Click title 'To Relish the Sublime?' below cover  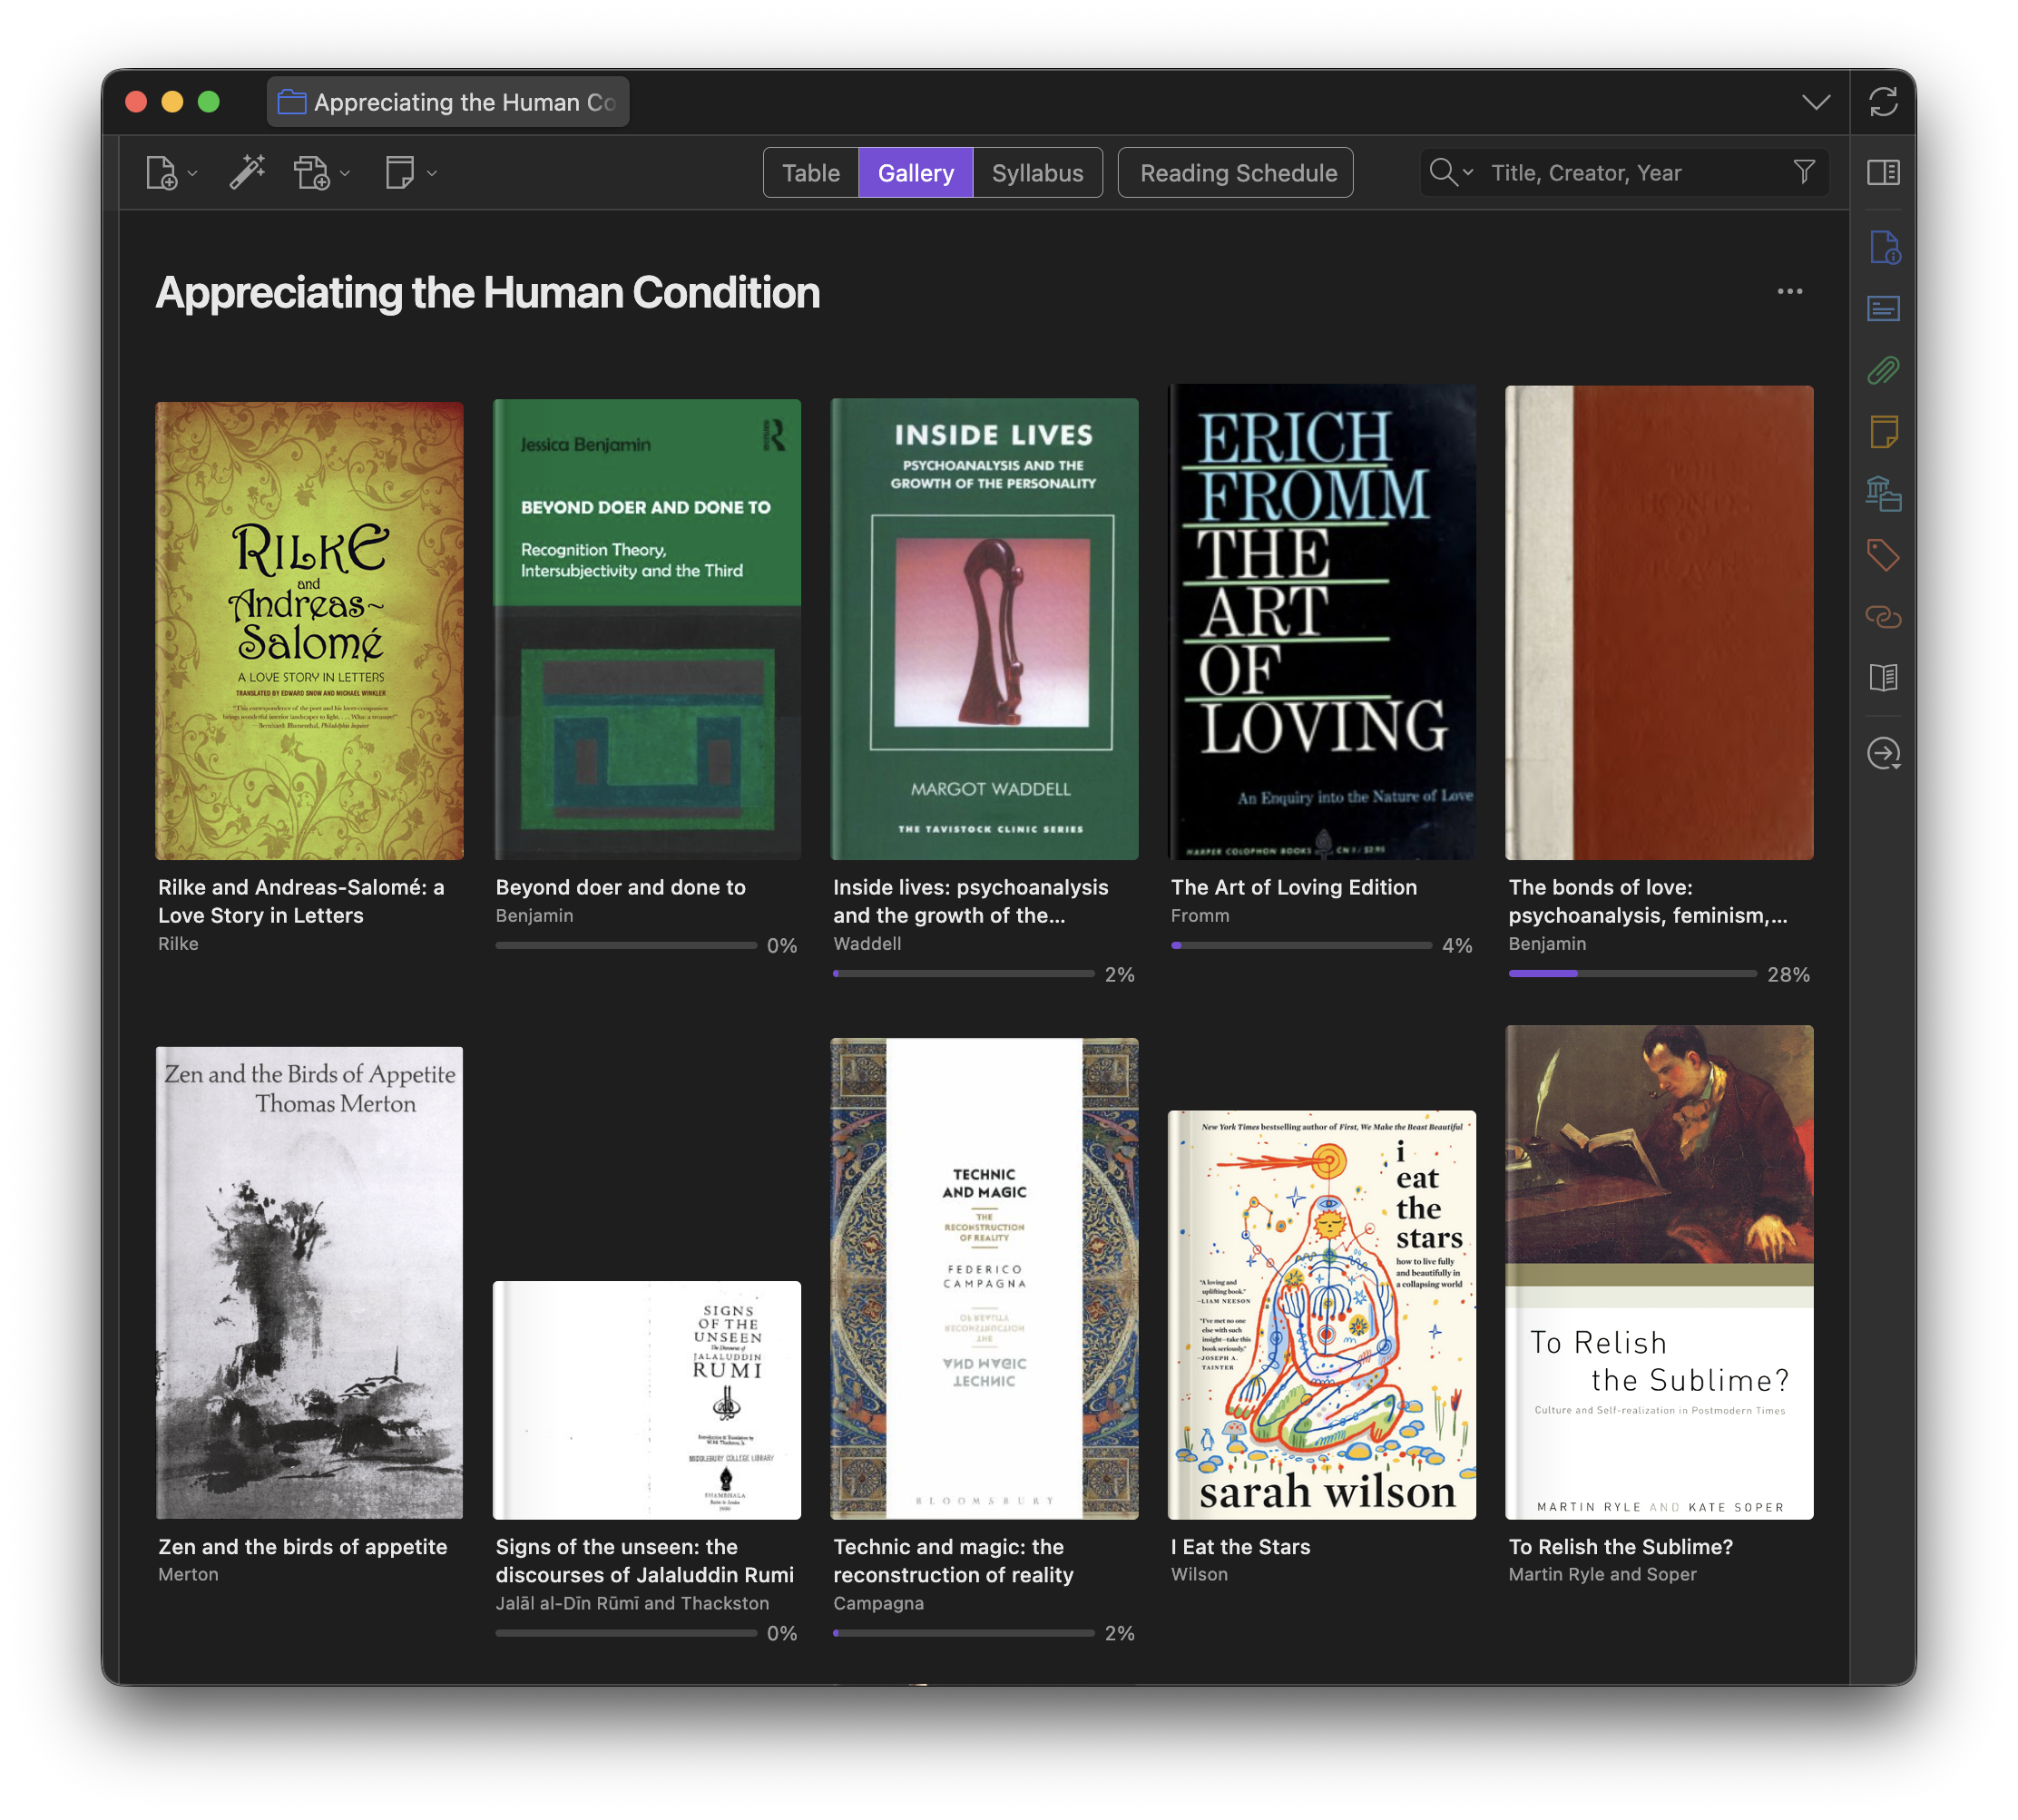click(1621, 1546)
